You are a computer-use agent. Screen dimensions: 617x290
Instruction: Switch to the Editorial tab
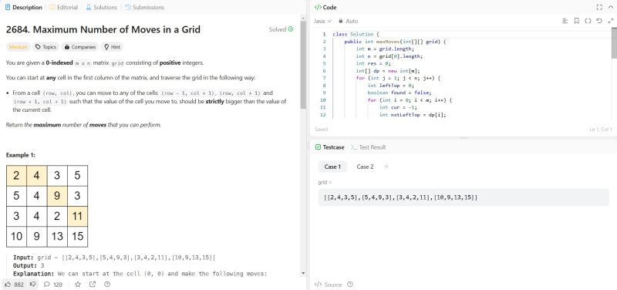pos(63,7)
